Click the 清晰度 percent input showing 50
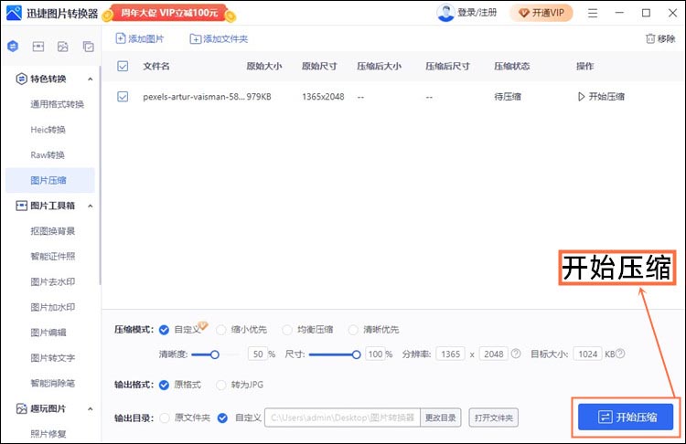This screenshot has width=686, height=444. click(x=257, y=354)
